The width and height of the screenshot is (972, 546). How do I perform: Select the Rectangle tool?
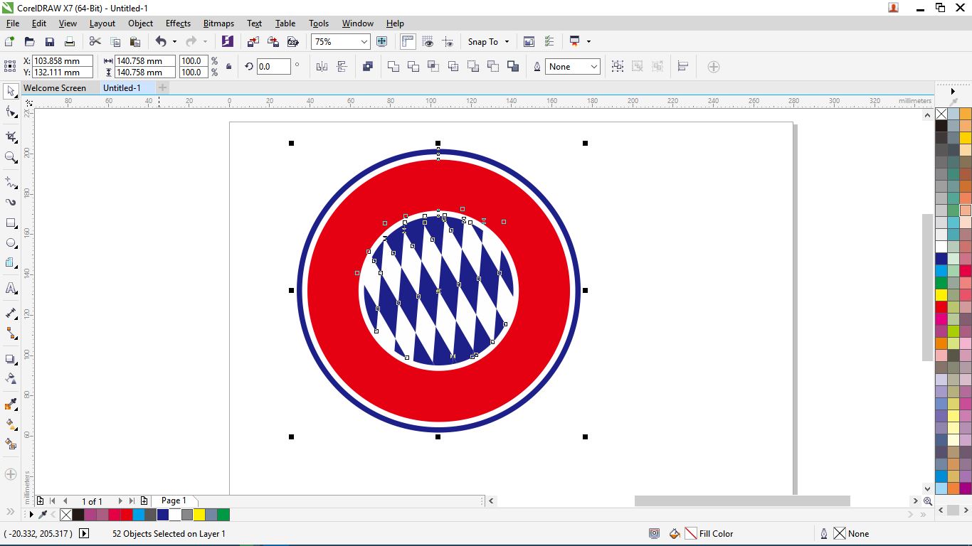click(11, 223)
